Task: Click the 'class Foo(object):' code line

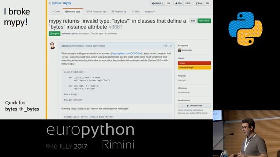Action: pos(75,72)
